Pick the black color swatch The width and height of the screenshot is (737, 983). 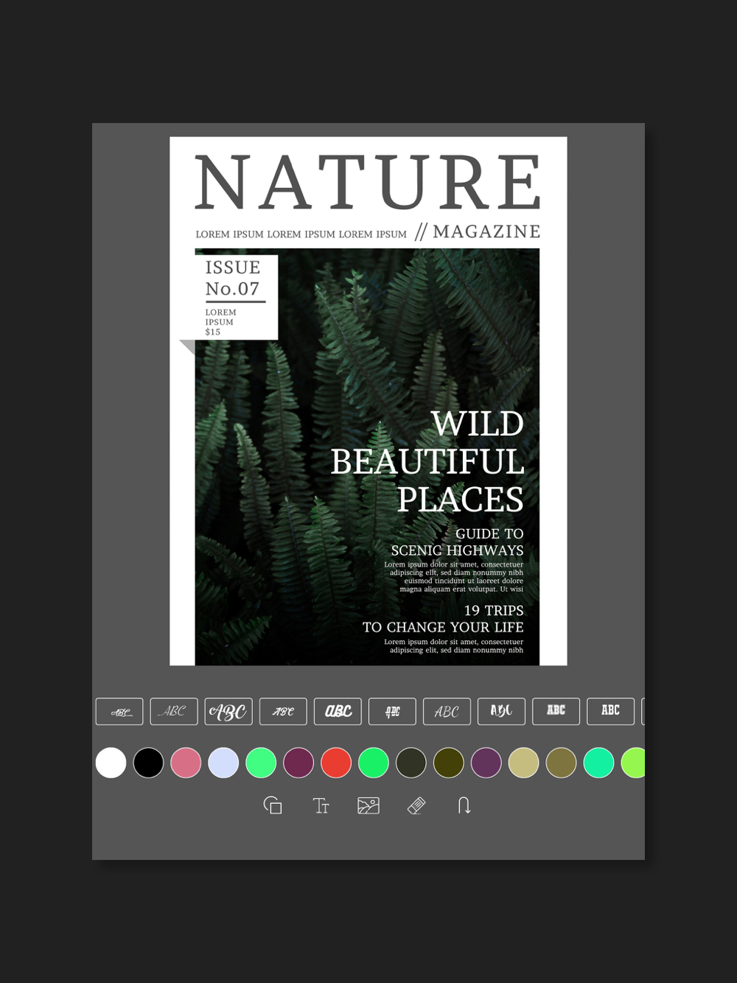click(148, 763)
